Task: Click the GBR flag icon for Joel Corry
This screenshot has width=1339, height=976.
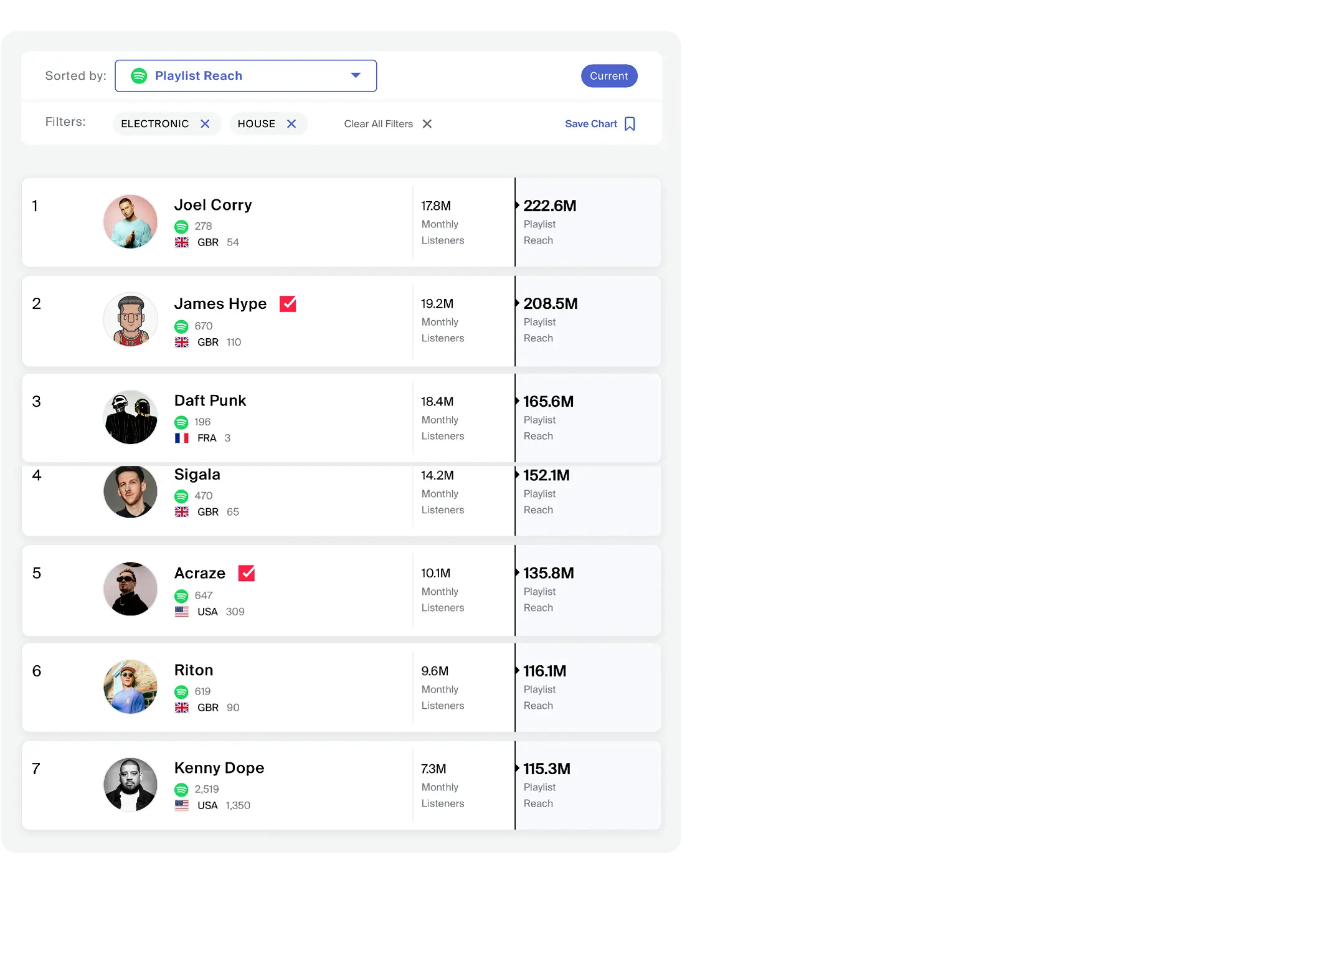Action: 183,241
